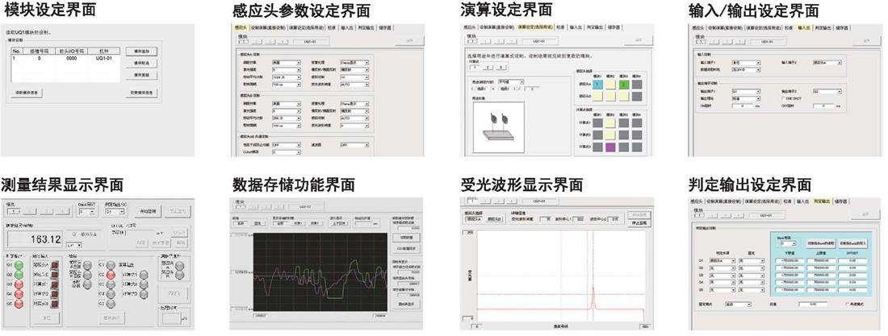This screenshot has width=888, height=336.
Task: Select 计算式 3 button in 演算设定界面
Action: tap(501, 68)
